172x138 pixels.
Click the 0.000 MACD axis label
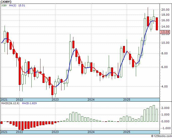click(165, 121)
